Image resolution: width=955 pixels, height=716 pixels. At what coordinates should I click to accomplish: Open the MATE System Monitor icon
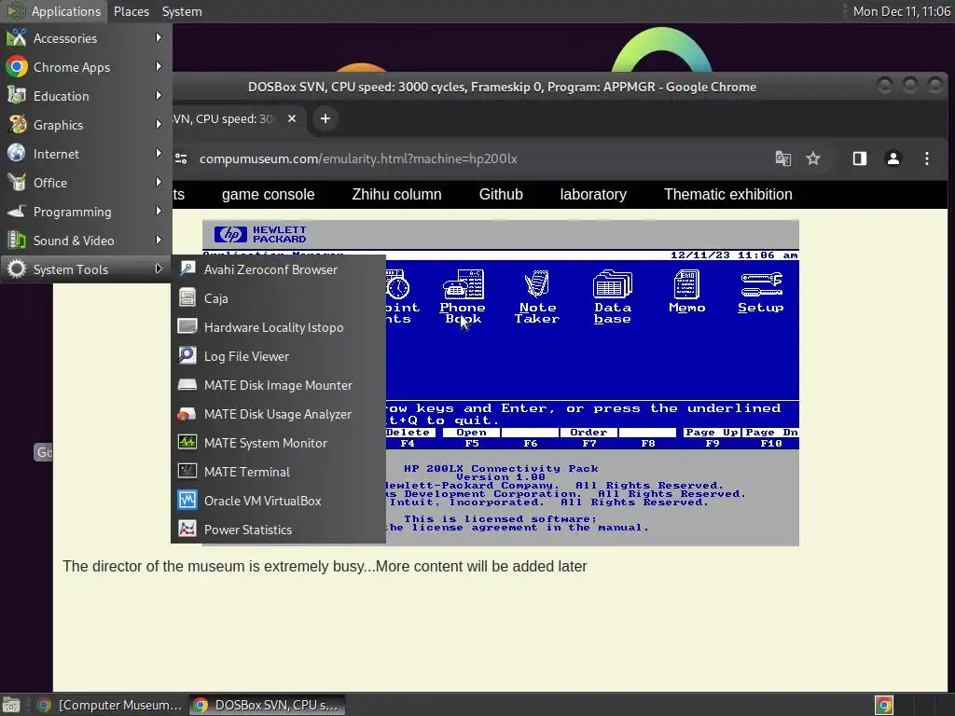187,443
